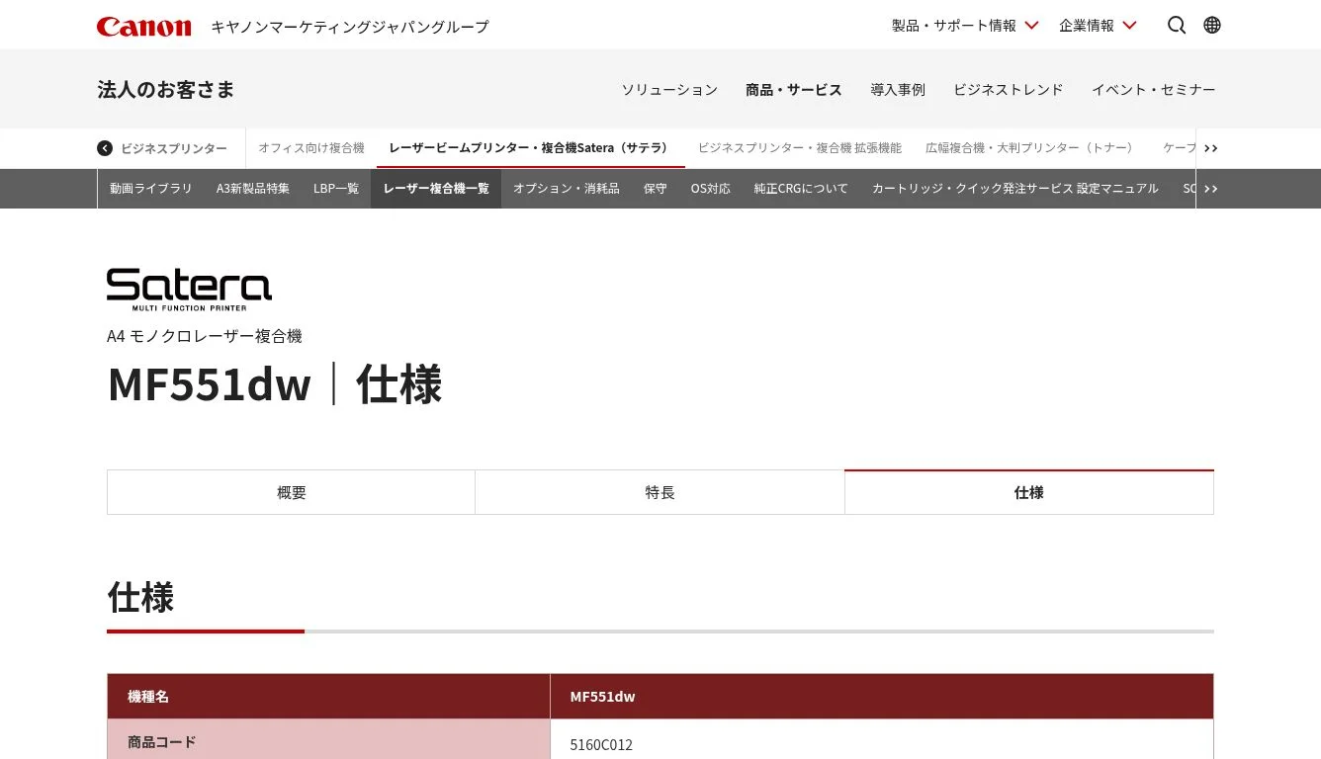Switch to 特長 tab
1321x759 pixels.
(x=660, y=492)
